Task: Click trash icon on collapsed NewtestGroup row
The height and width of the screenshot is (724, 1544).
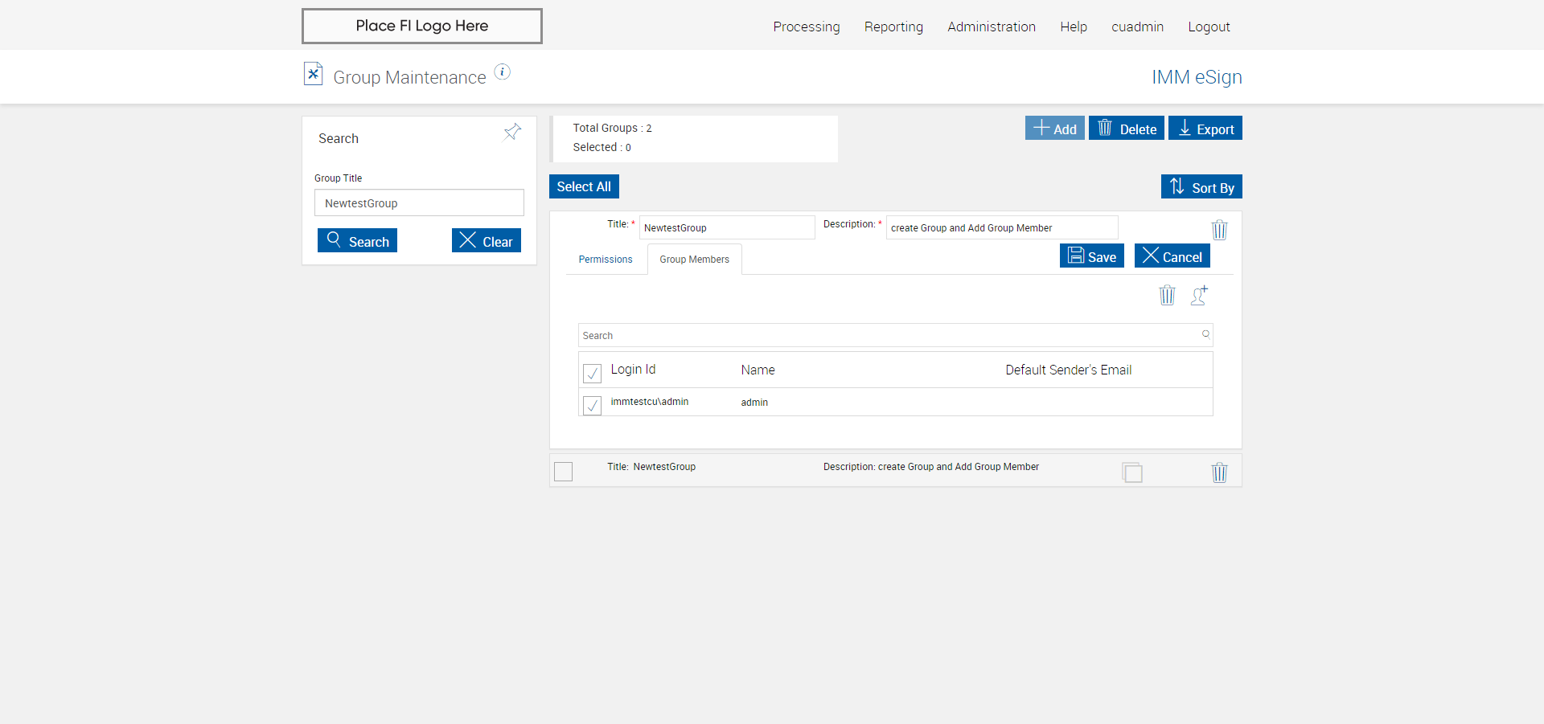Action: [1219, 472]
